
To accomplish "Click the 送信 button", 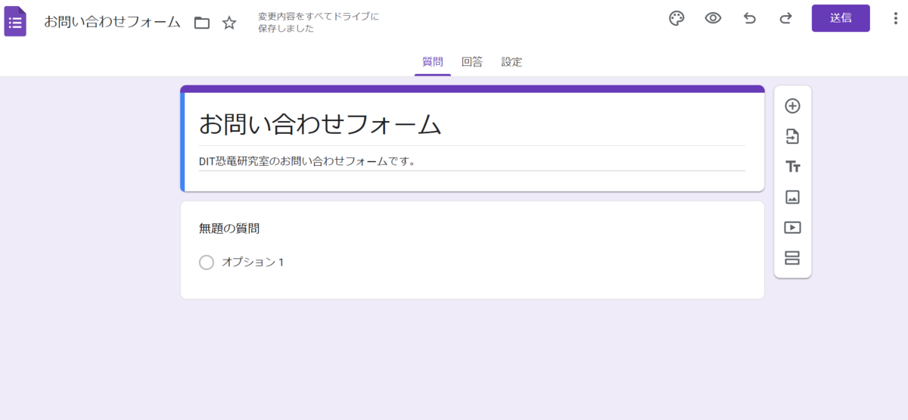I will (841, 18).
